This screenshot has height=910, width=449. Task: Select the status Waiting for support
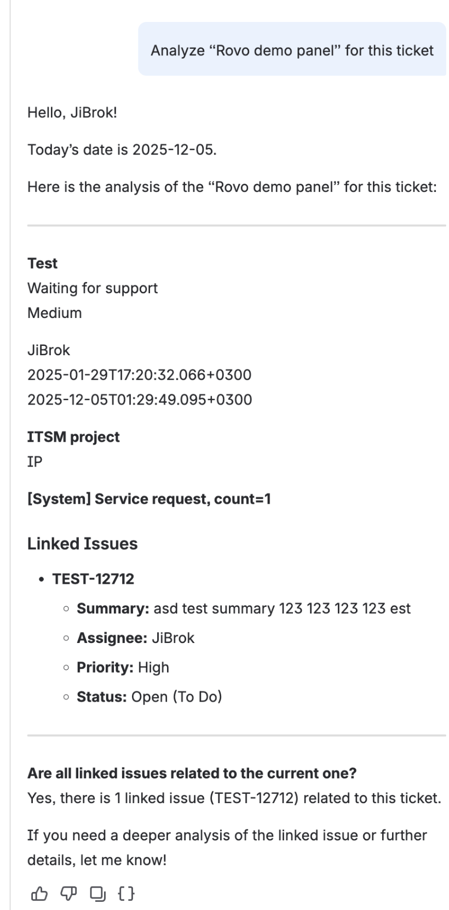point(93,288)
